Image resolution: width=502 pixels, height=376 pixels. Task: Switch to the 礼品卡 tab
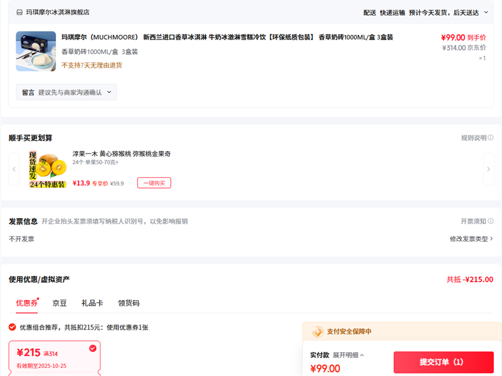click(x=92, y=303)
